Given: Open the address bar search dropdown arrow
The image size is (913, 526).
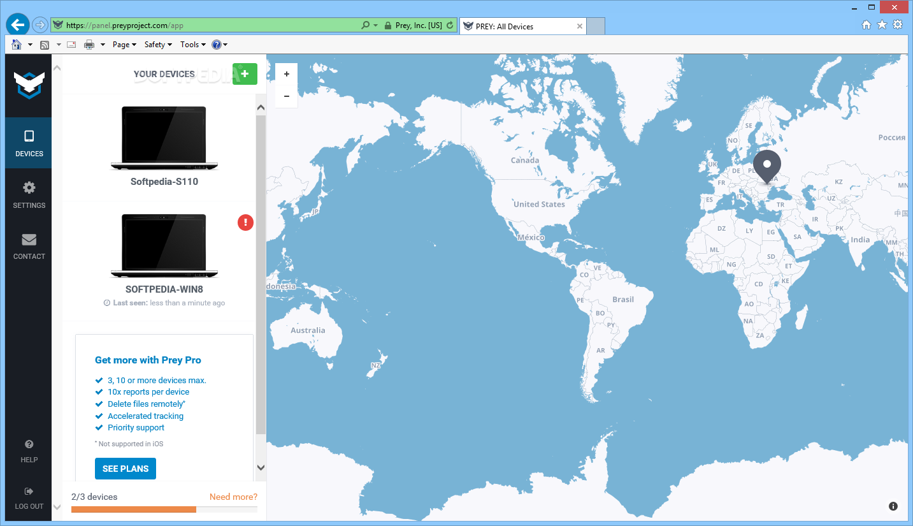Looking at the screenshot, I should (x=376, y=26).
